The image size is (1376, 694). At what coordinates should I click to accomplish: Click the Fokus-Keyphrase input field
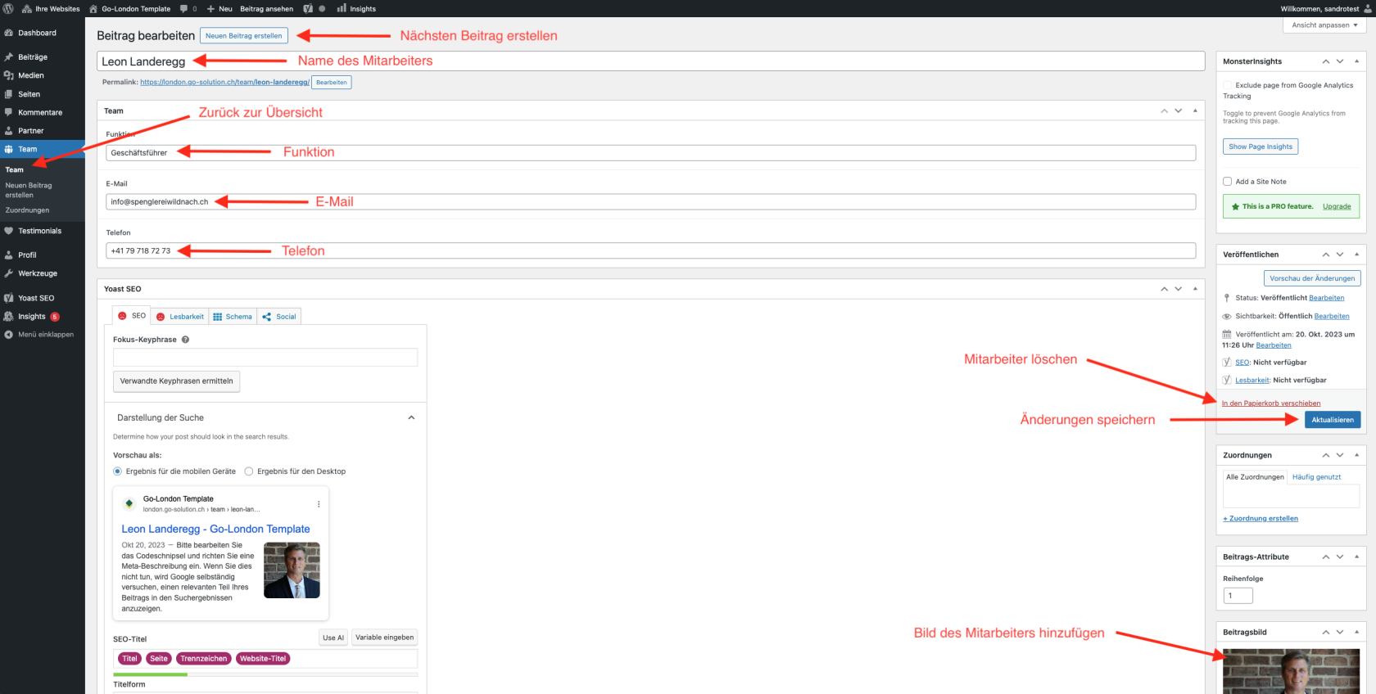265,357
